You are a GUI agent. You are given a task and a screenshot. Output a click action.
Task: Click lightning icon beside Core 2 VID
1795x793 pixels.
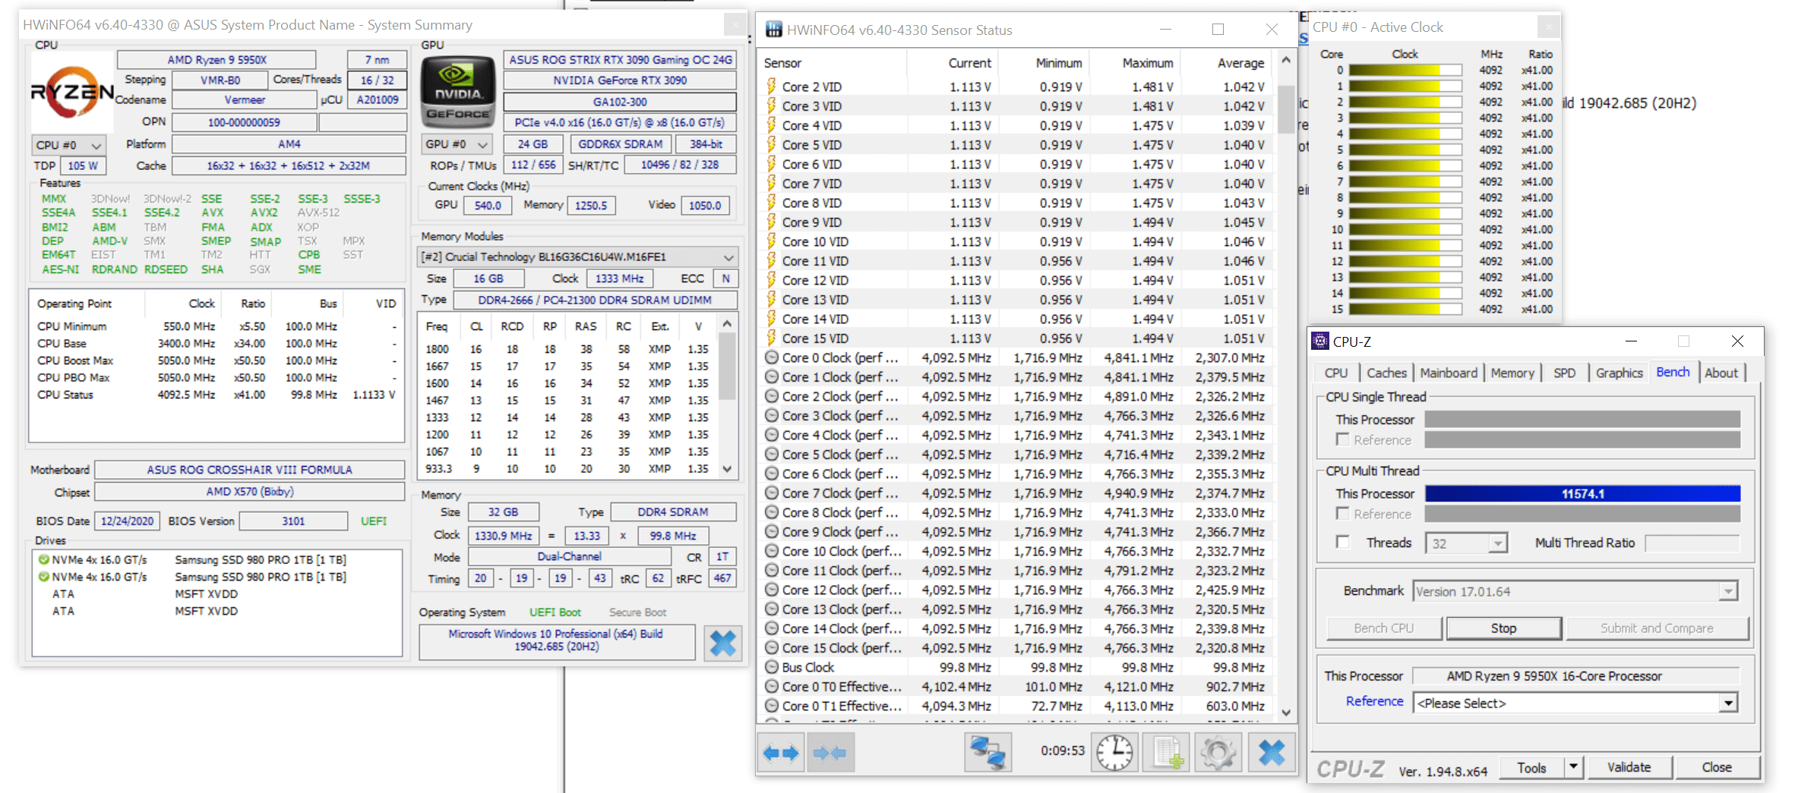point(771,87)
